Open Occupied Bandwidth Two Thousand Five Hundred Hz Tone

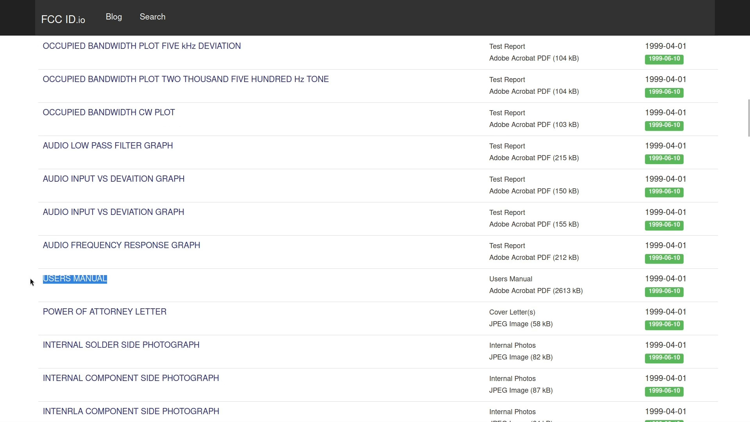point(186,79)
